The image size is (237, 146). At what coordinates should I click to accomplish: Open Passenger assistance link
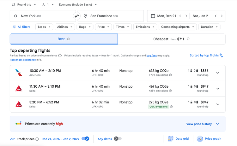tap(23, 60)
